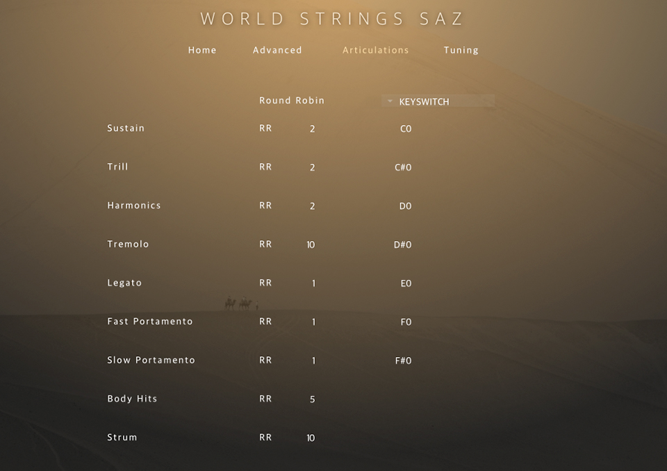
Task: Click the Legato keyswitch E0 field
Action: tap(406, 283)
